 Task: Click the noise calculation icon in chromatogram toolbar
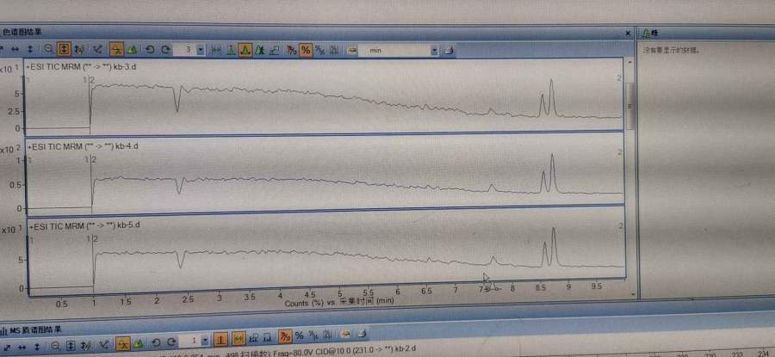(334, 51)
